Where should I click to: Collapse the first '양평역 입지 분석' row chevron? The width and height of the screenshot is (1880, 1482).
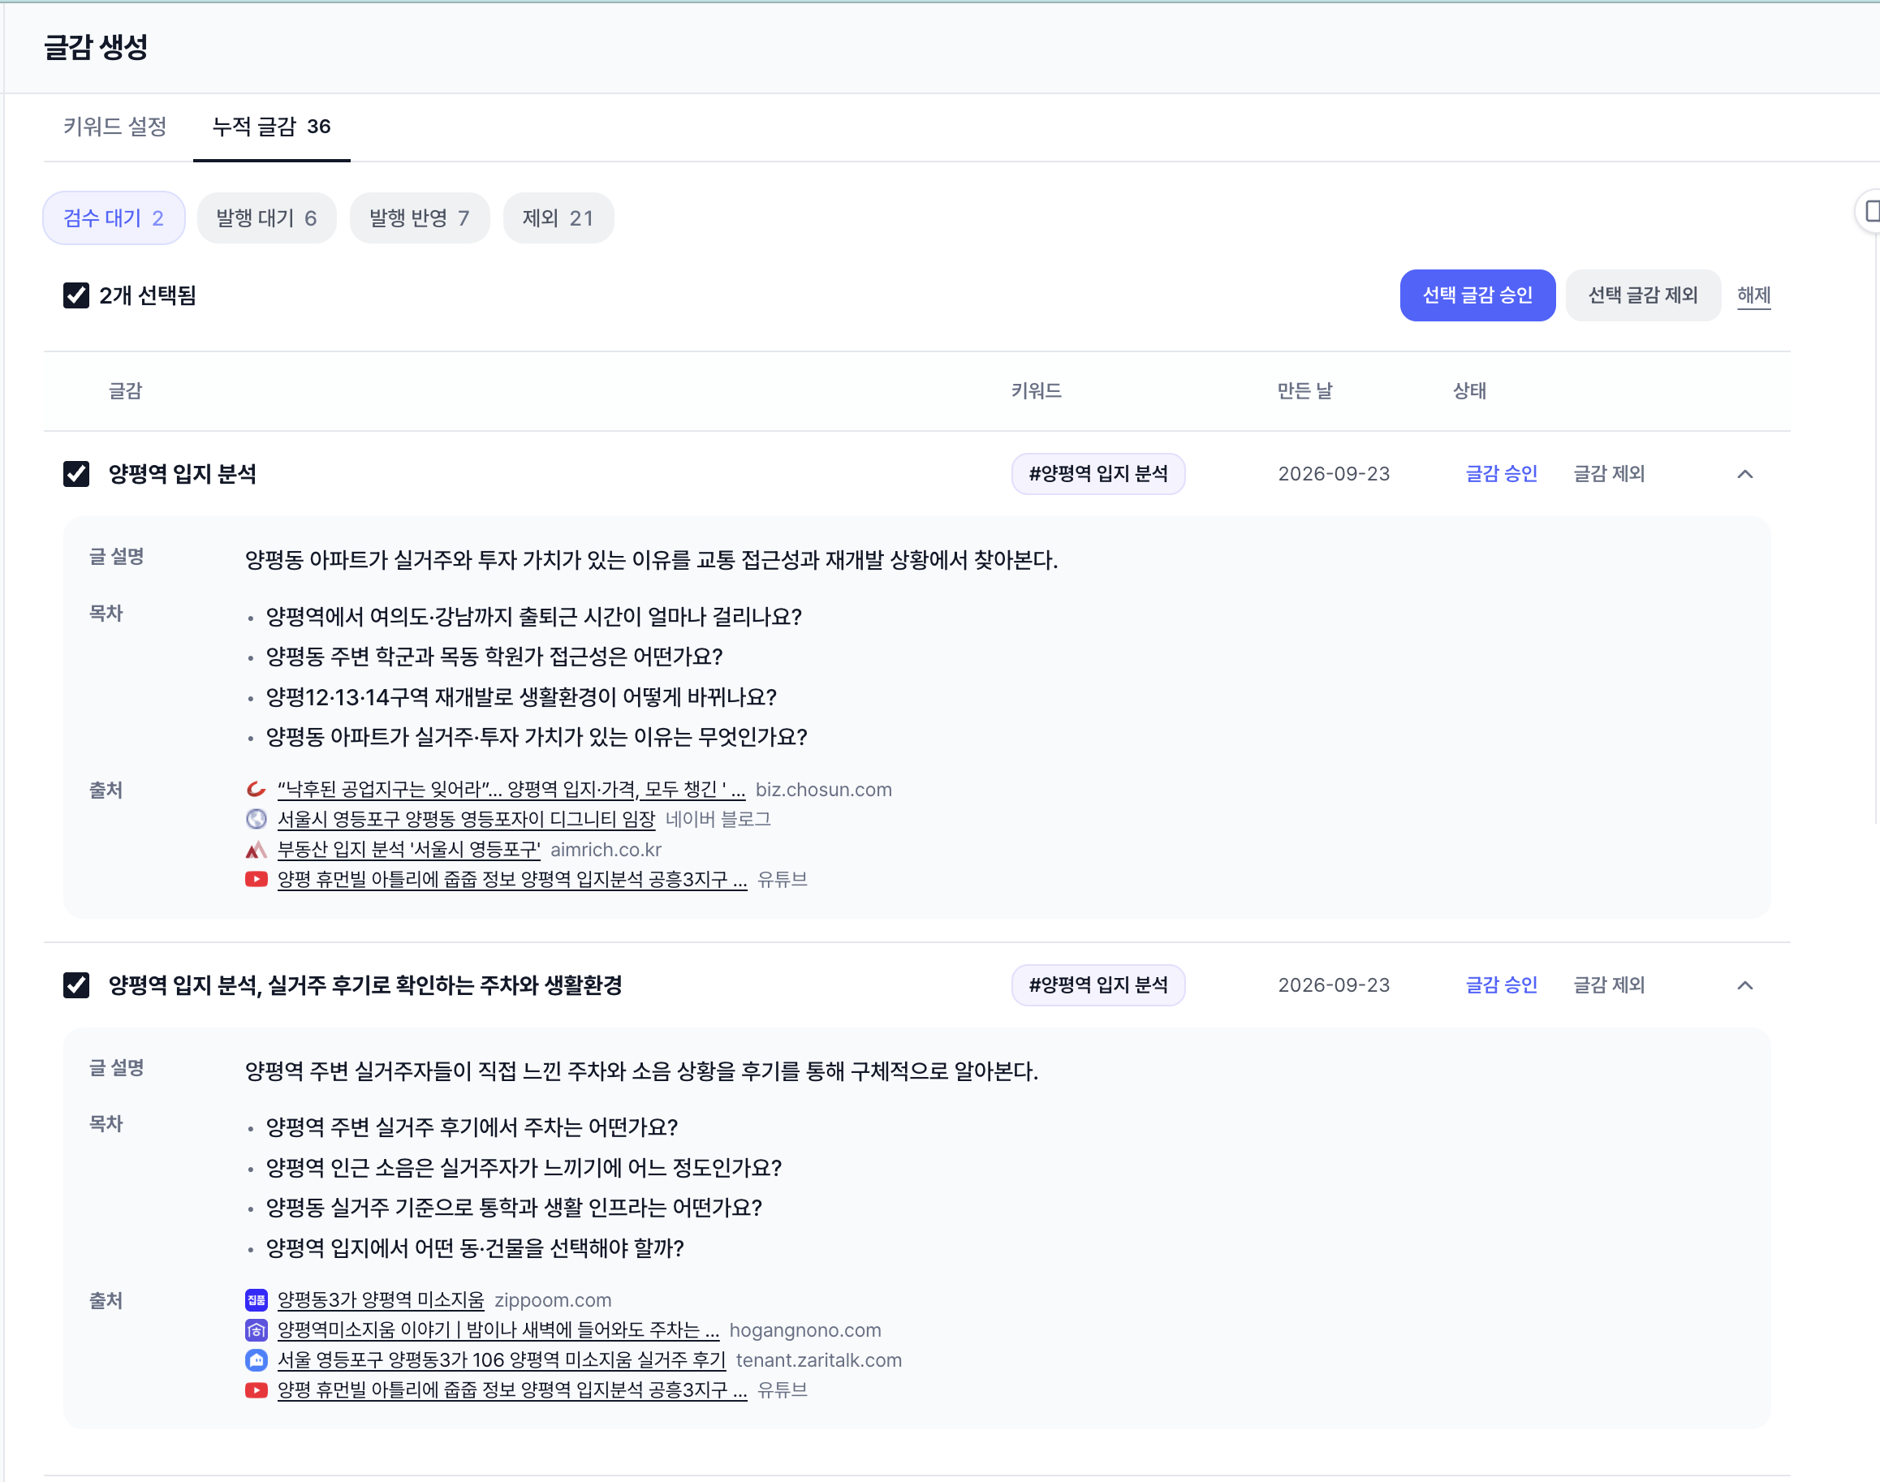tap(1745, 474)
